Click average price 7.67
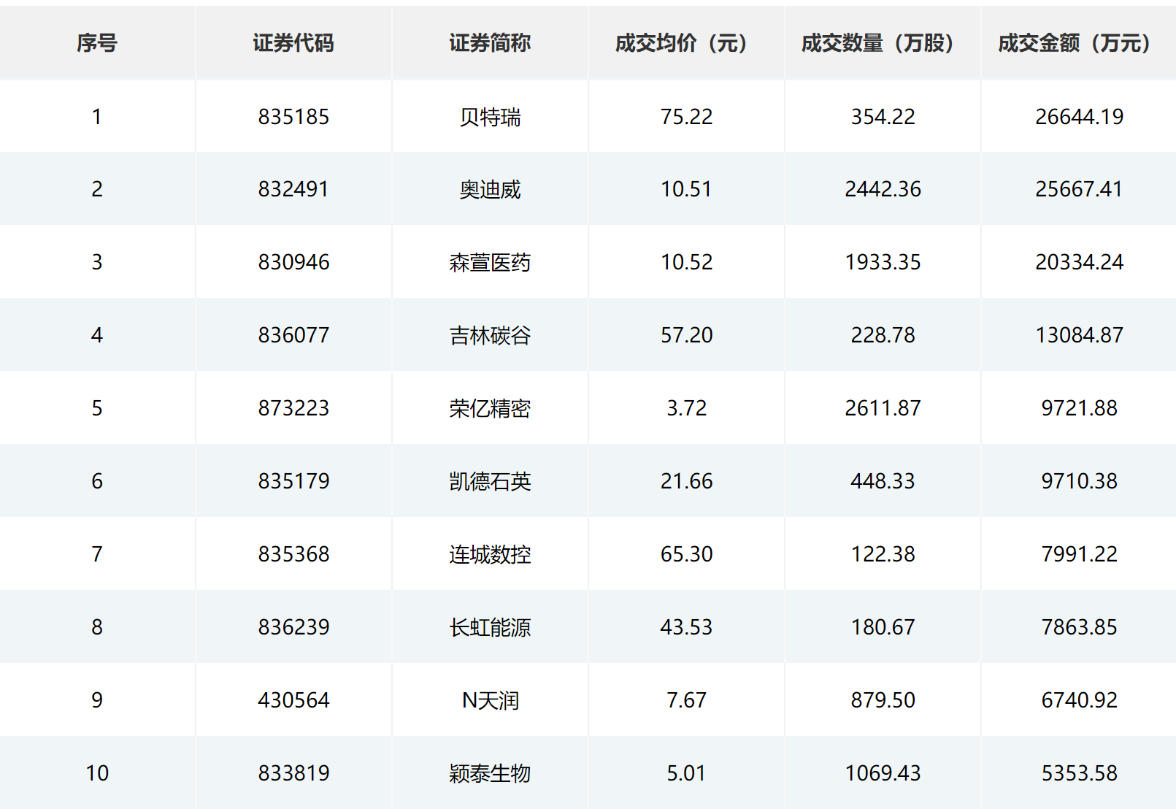Viewport: 1176px width, 809px height. 686,700
